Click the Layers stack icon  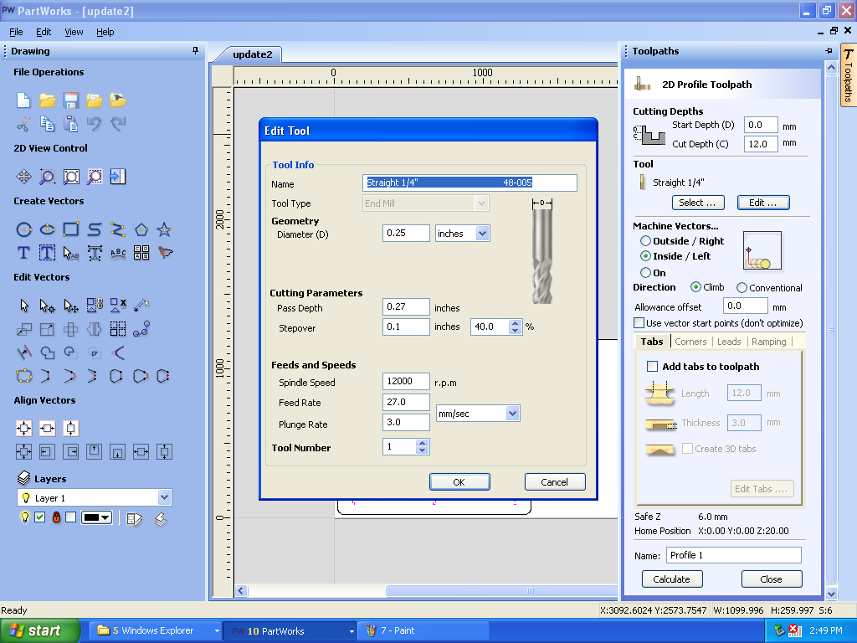tap(23, 478)
